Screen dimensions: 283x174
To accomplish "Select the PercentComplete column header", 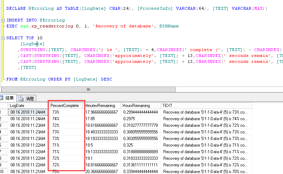I will (x=66, y=105).
